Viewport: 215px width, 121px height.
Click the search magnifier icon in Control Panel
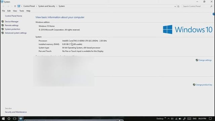pos(211,6)
